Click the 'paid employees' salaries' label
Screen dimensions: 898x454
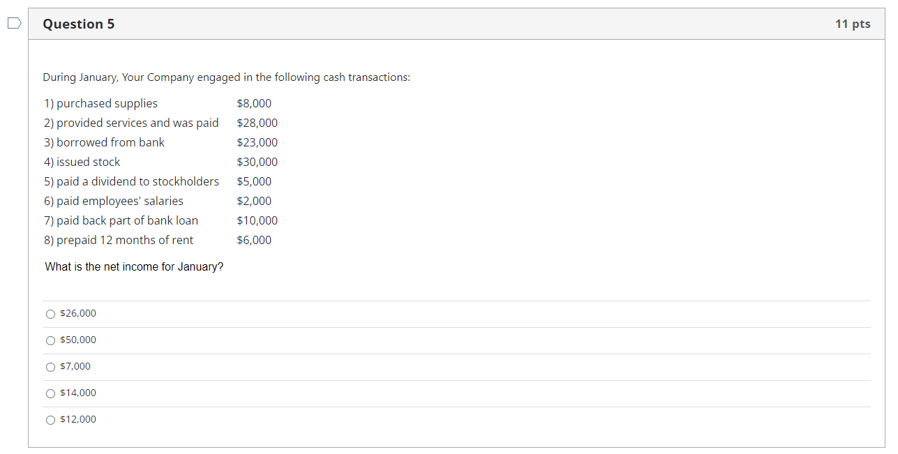pyautogui.click(x=114, y=201)
